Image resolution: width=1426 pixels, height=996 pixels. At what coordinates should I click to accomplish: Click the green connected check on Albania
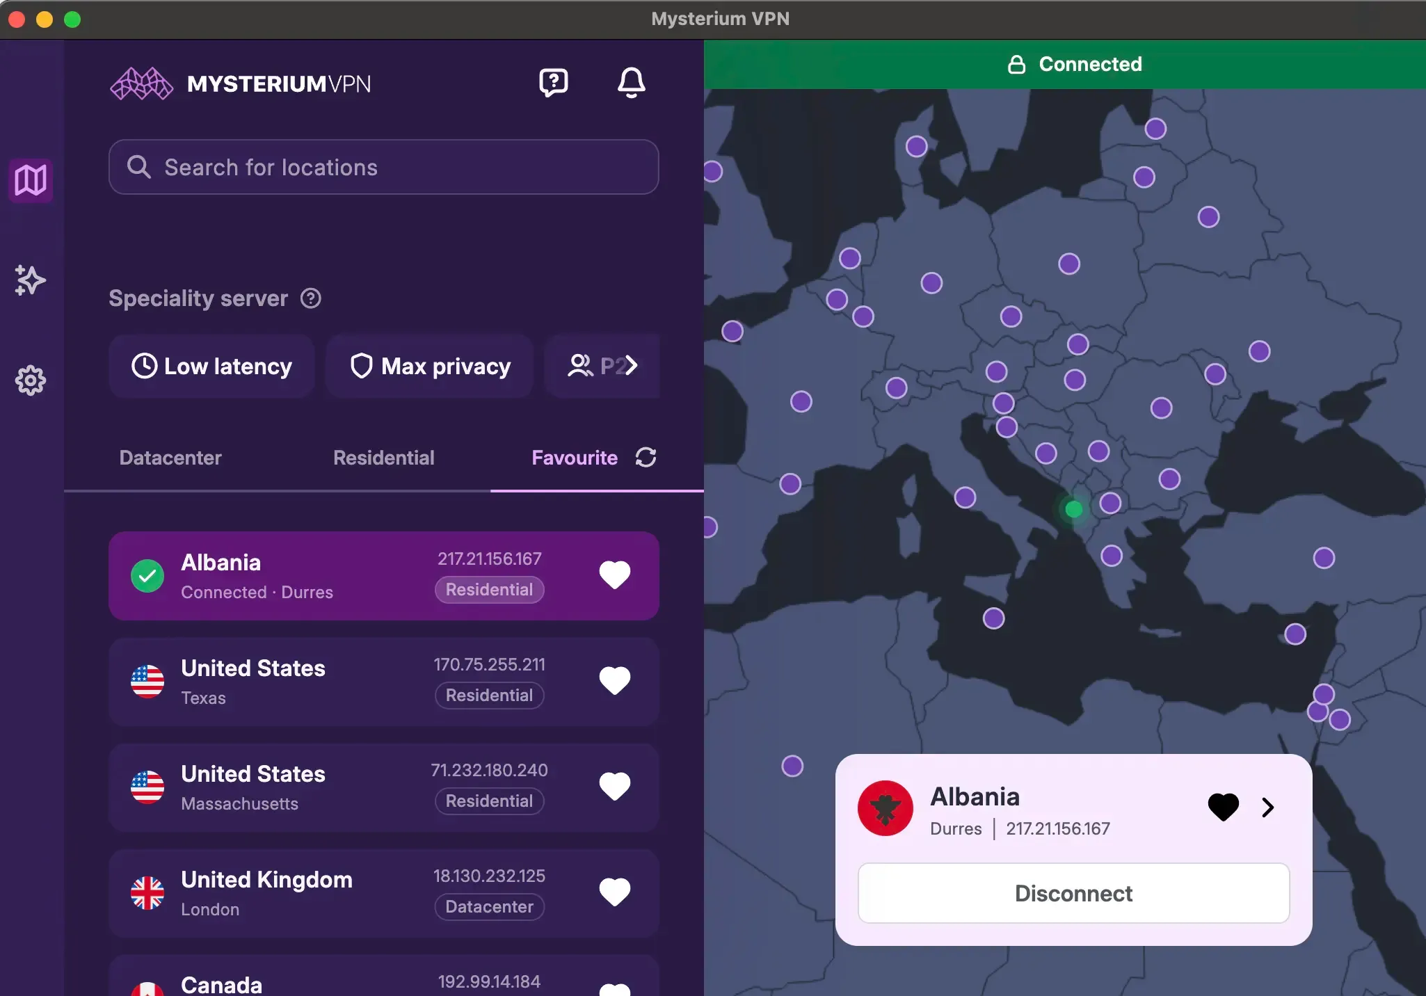tap(147, 576)
